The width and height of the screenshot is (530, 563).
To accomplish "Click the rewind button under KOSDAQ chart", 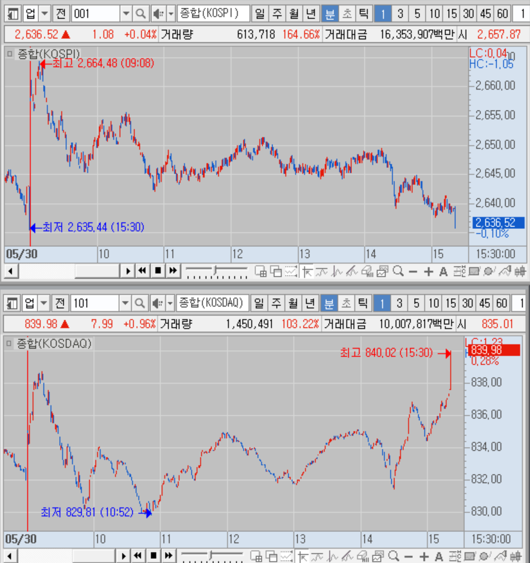I will point(138,556).
